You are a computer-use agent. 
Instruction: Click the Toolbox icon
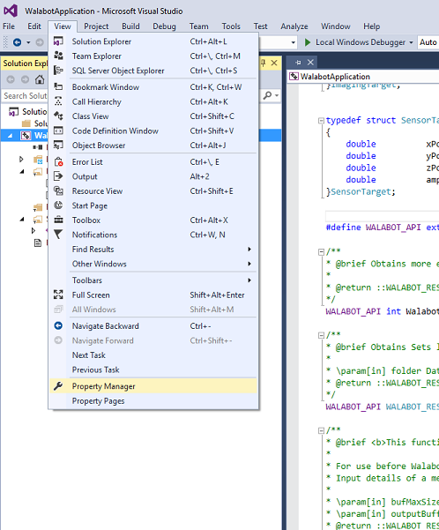point(58,220)
